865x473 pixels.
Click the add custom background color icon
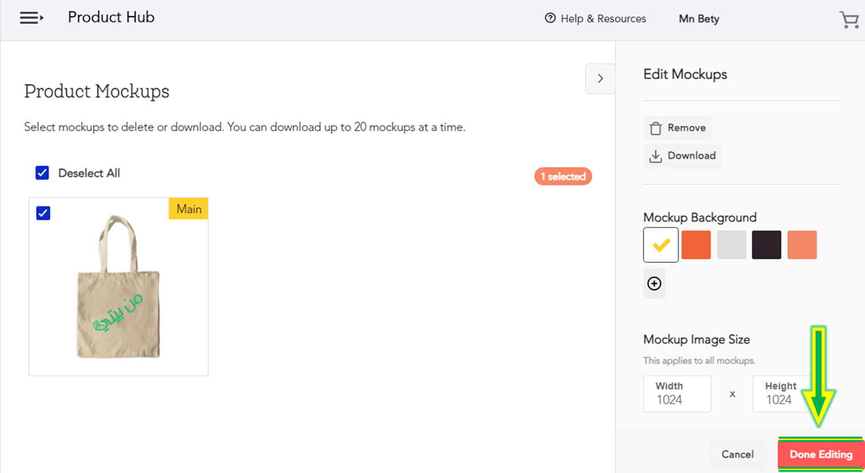pos(654,284)
